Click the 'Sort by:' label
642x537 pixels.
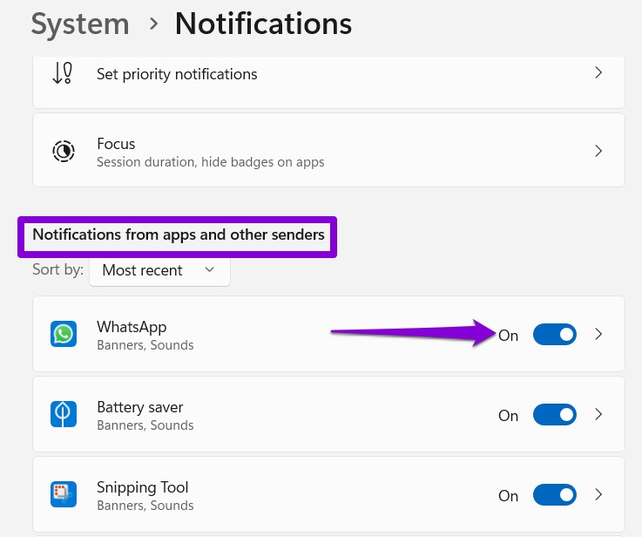[57, 269]
